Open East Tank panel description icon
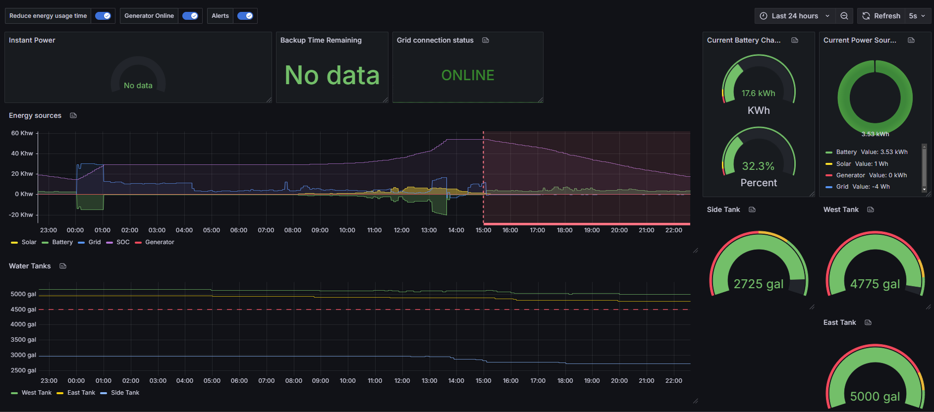The image size is (934, 412). (868, 322)
